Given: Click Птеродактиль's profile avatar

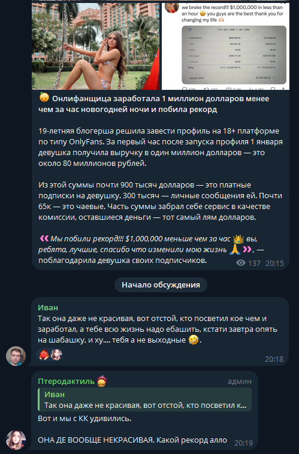Looking at the screenshot, I should pyautogui.click(x=16, y=440).
